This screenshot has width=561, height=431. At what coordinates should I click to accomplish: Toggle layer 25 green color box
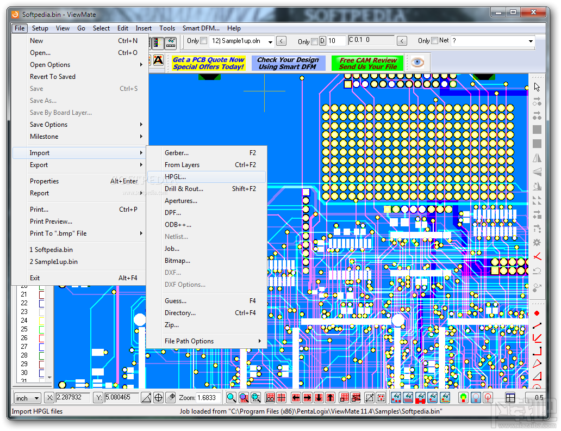click(x=41, y=329)
